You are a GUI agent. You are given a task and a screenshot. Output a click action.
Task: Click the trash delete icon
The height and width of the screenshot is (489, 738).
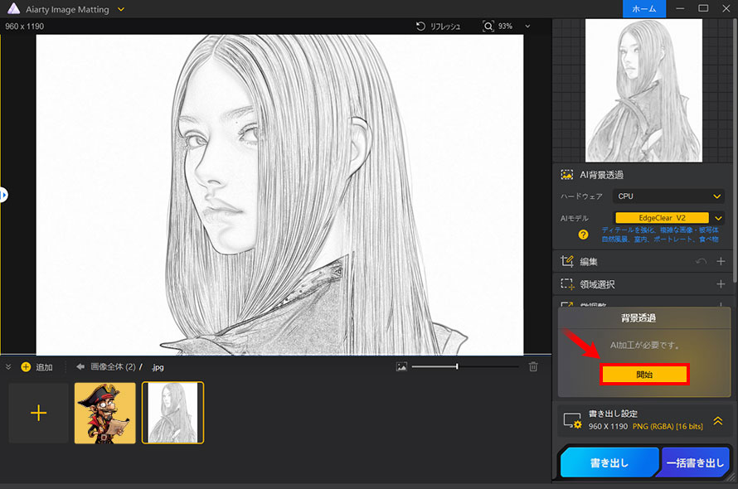pos(533,366)
